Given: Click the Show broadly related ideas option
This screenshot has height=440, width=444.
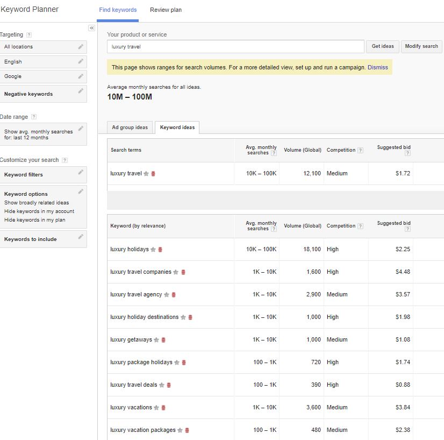Looking at the screenshot, I should [37, 203].
